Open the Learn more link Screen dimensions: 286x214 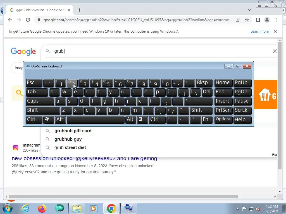(259, 31)
